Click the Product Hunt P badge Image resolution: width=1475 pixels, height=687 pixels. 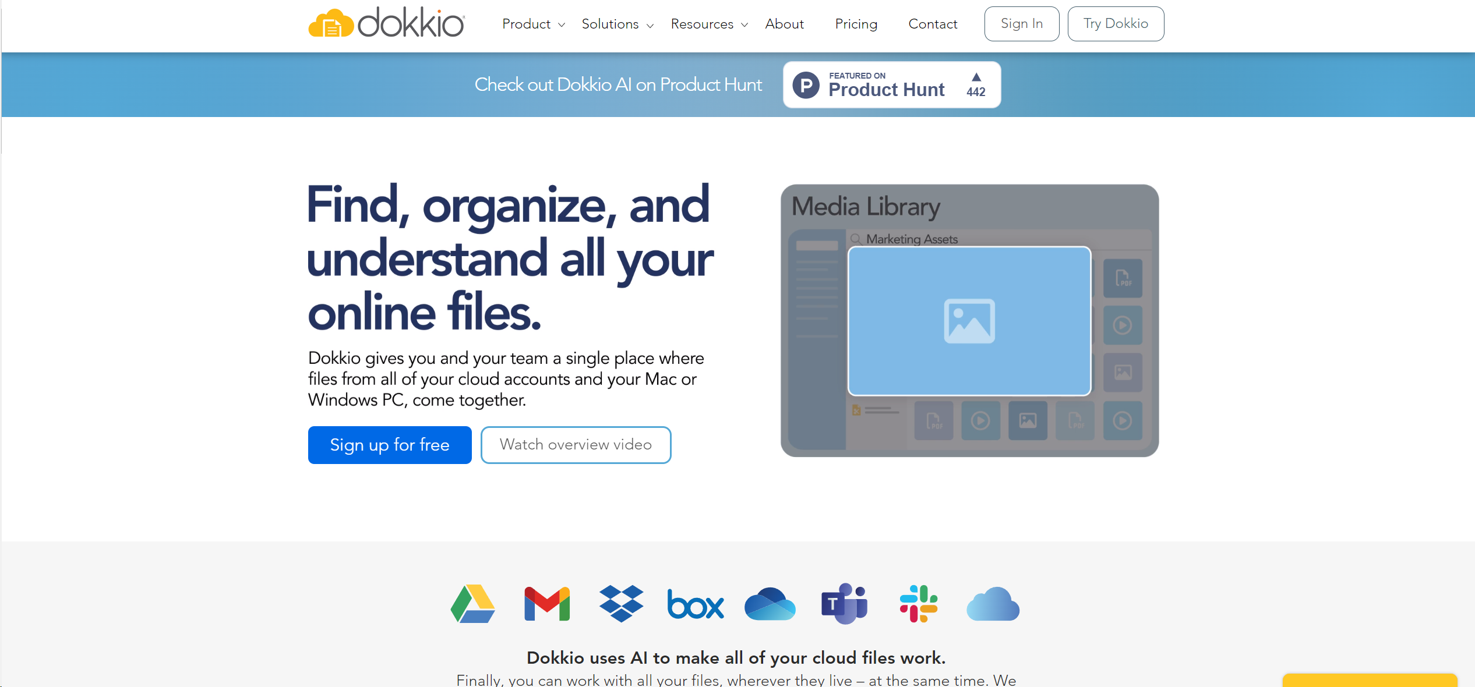807,84
